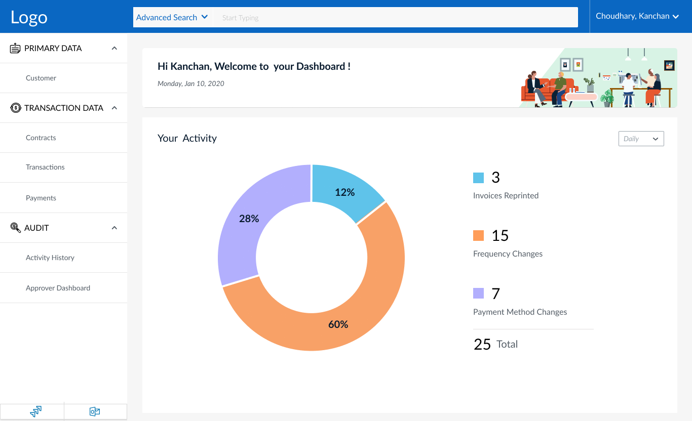Click the blue Invoices Reprinted legend swatch

tap(478, 178)
